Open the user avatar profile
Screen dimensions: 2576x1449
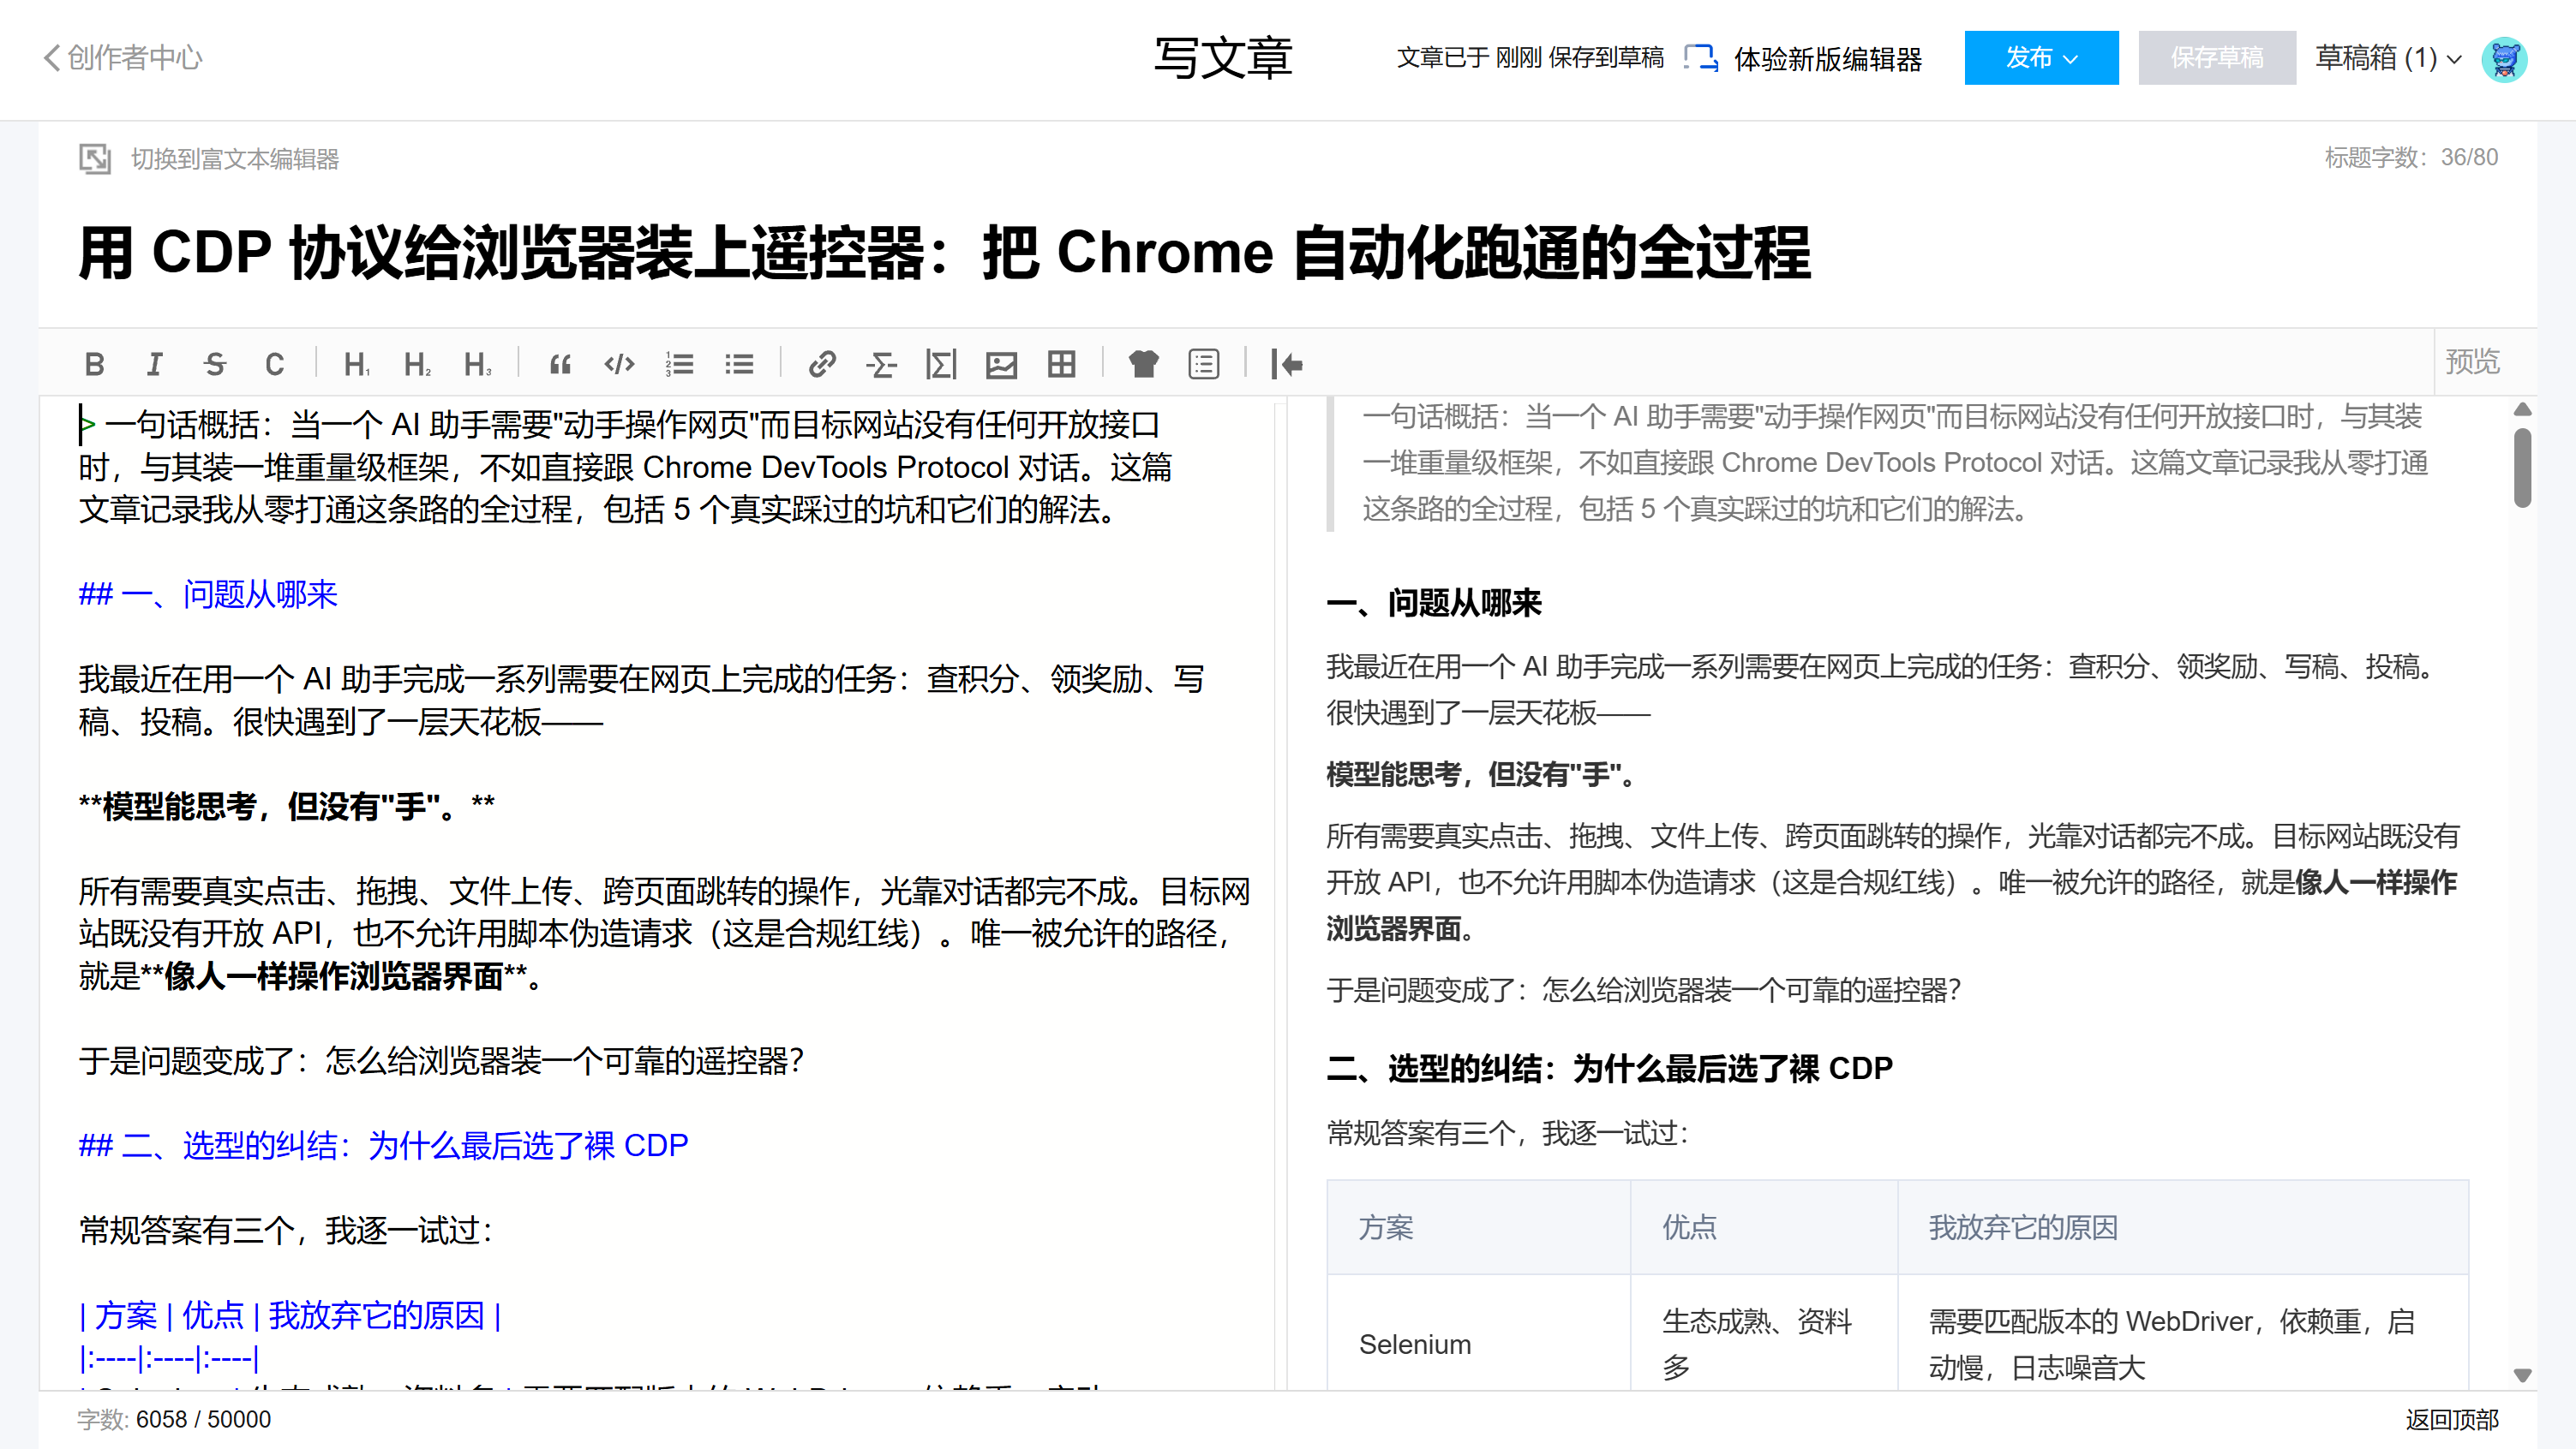click(x=2504, y=59)
